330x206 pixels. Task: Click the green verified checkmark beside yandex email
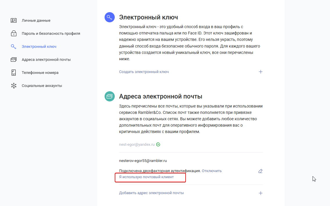(x=158, y=144)
